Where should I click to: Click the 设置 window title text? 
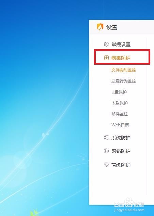pyautogui.click(x=112, y=27)
